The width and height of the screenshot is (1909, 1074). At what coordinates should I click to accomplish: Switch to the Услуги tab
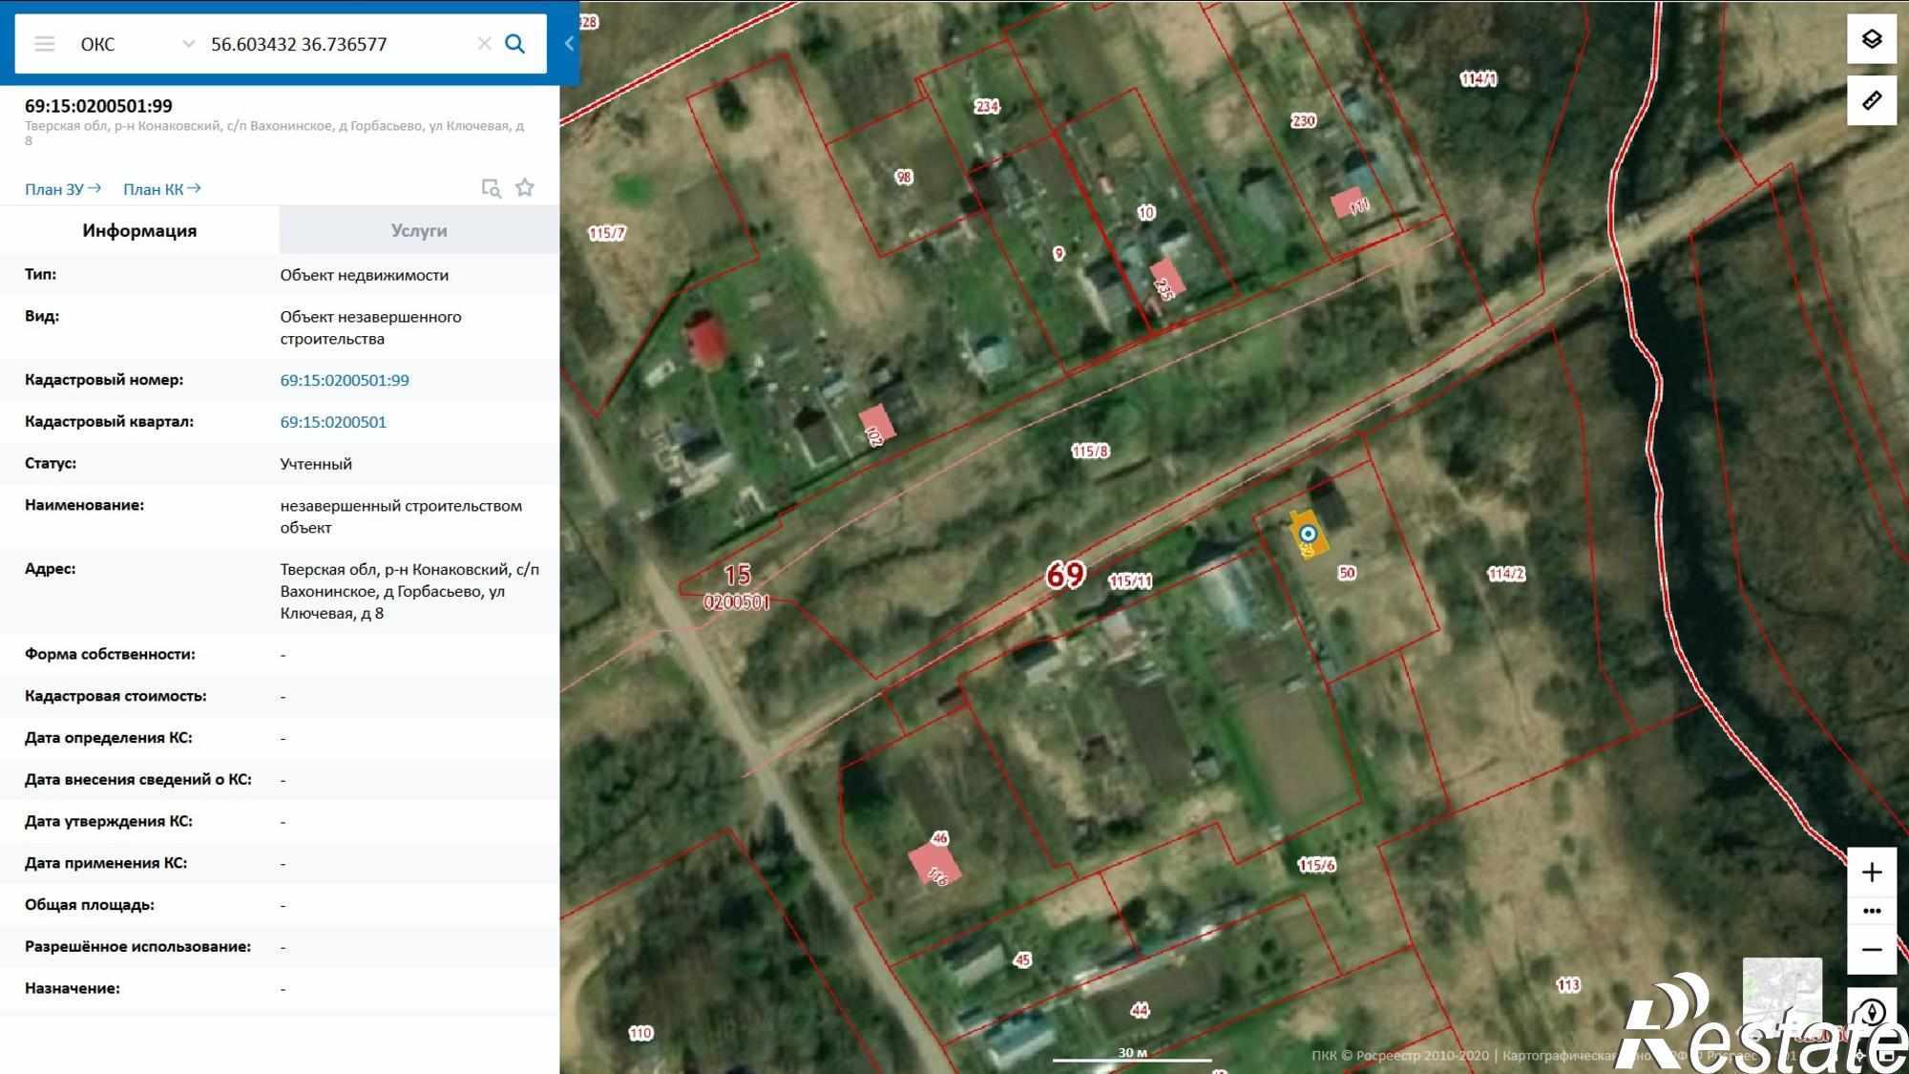[x=419, y=230]
